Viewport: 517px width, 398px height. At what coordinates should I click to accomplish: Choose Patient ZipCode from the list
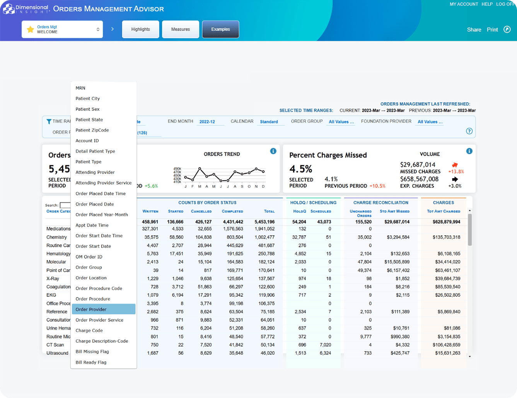(x=92, y=130)
